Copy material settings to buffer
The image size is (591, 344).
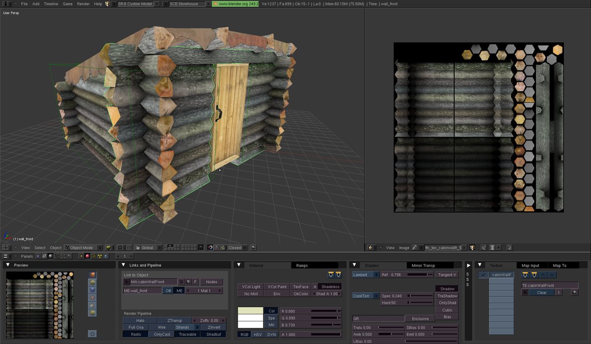click(x=331, y=275)
